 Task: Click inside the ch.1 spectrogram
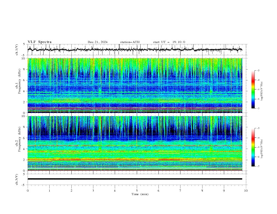tap(135, 85)
